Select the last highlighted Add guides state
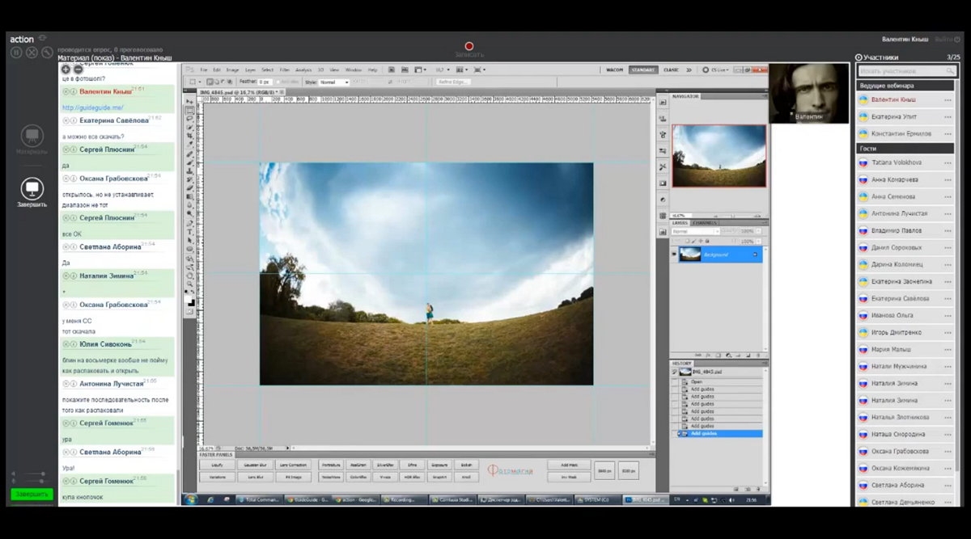Viewport: 971px width, 539px height. (719, 433)
